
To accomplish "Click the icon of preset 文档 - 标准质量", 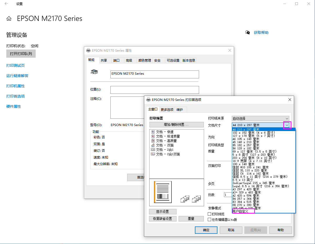I will point(153,136).
